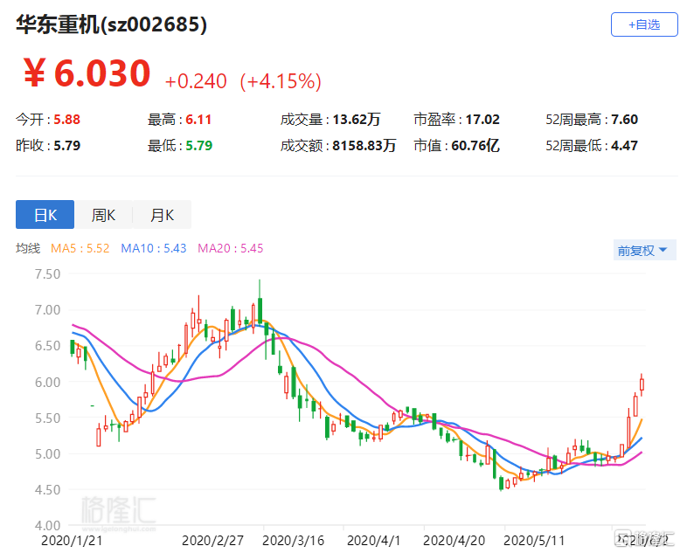Switch to the 周K weekly chart tab

tap(103, 215)
